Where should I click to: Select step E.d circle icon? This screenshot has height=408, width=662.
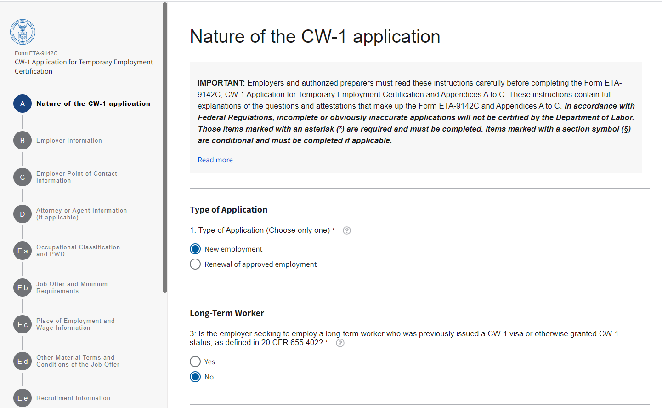pos(23,361)
